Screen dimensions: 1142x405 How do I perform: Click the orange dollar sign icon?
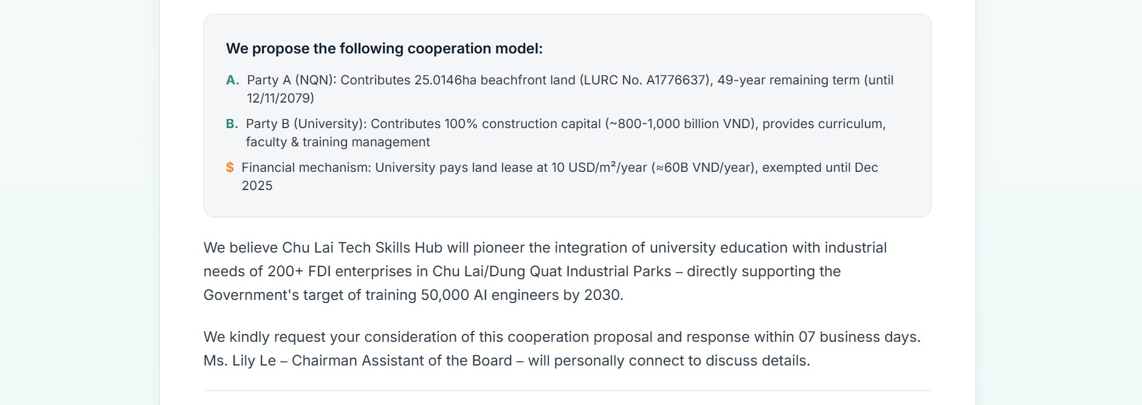tap(230, 168)
